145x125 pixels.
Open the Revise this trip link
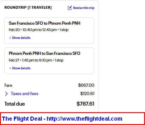pyautogui.click(x=84, y=8)
